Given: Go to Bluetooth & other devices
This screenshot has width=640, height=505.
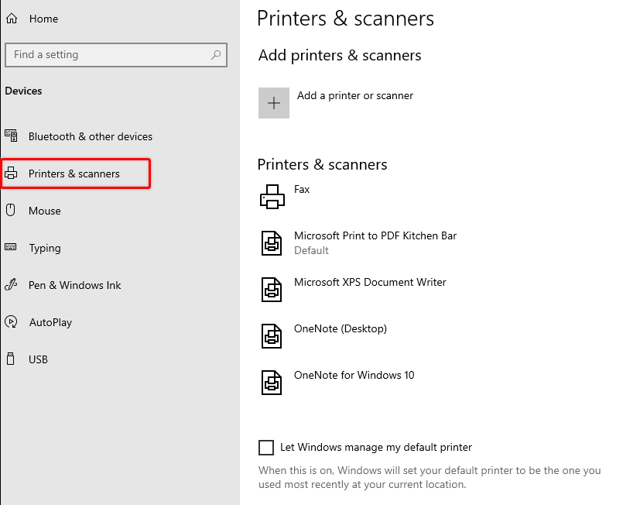Looking at the screenshot, I should [x=91, y=136].
